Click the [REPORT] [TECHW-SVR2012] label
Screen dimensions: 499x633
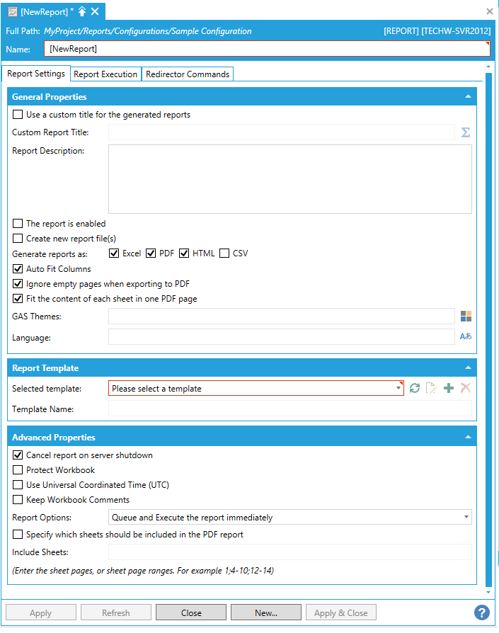437,31
